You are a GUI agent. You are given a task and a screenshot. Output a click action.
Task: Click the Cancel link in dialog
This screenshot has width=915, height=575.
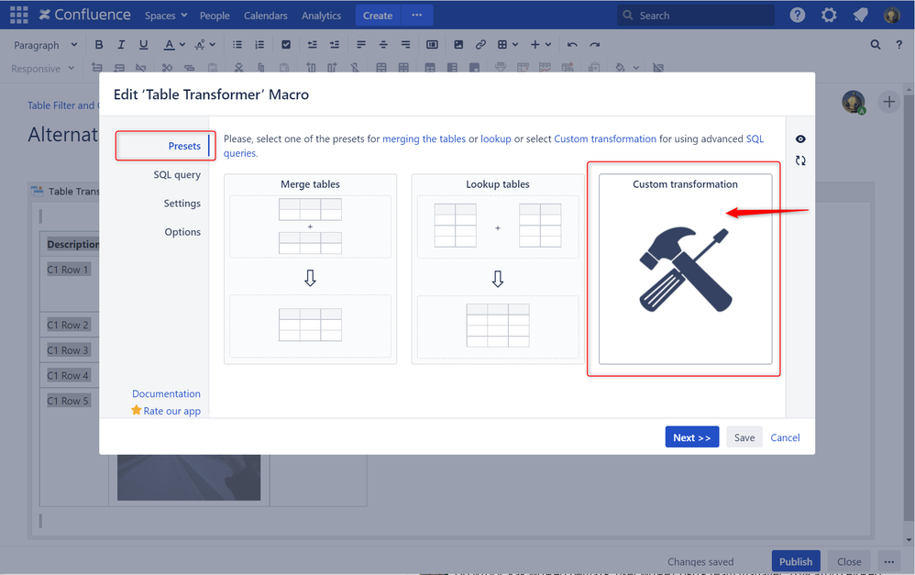785,437
